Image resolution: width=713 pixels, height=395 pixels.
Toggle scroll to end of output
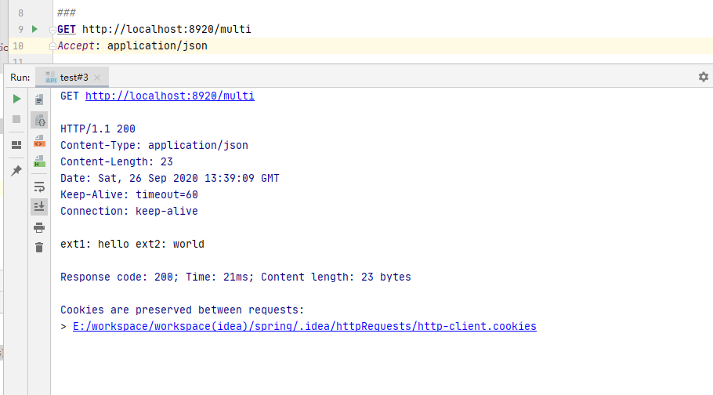coord(39,207)
